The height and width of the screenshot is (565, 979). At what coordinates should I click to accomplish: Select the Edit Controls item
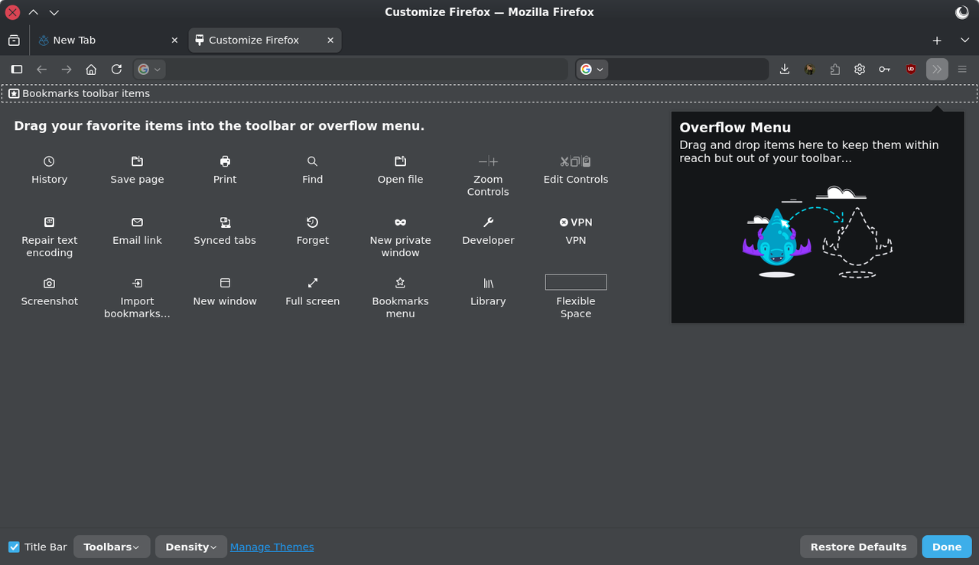point(576,170)
